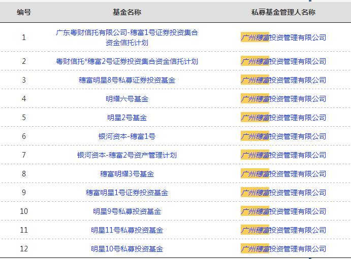Open 广州穗富投资管理有限公司 beside 明星2号基金
The width and height of the screenshot is (351, 259).
283,118
